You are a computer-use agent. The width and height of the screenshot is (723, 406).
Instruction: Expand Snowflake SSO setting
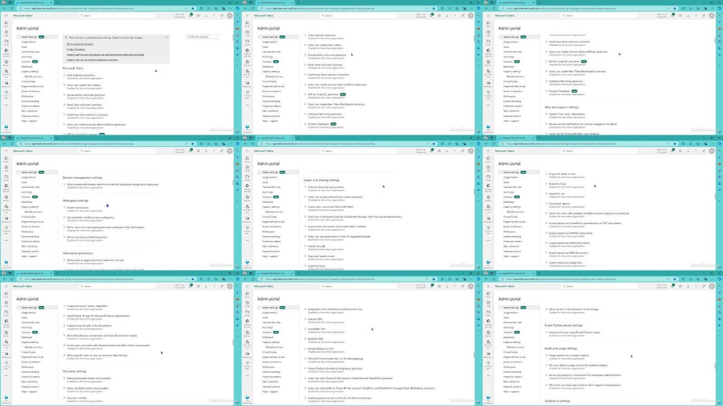click(x=305, y=329)
